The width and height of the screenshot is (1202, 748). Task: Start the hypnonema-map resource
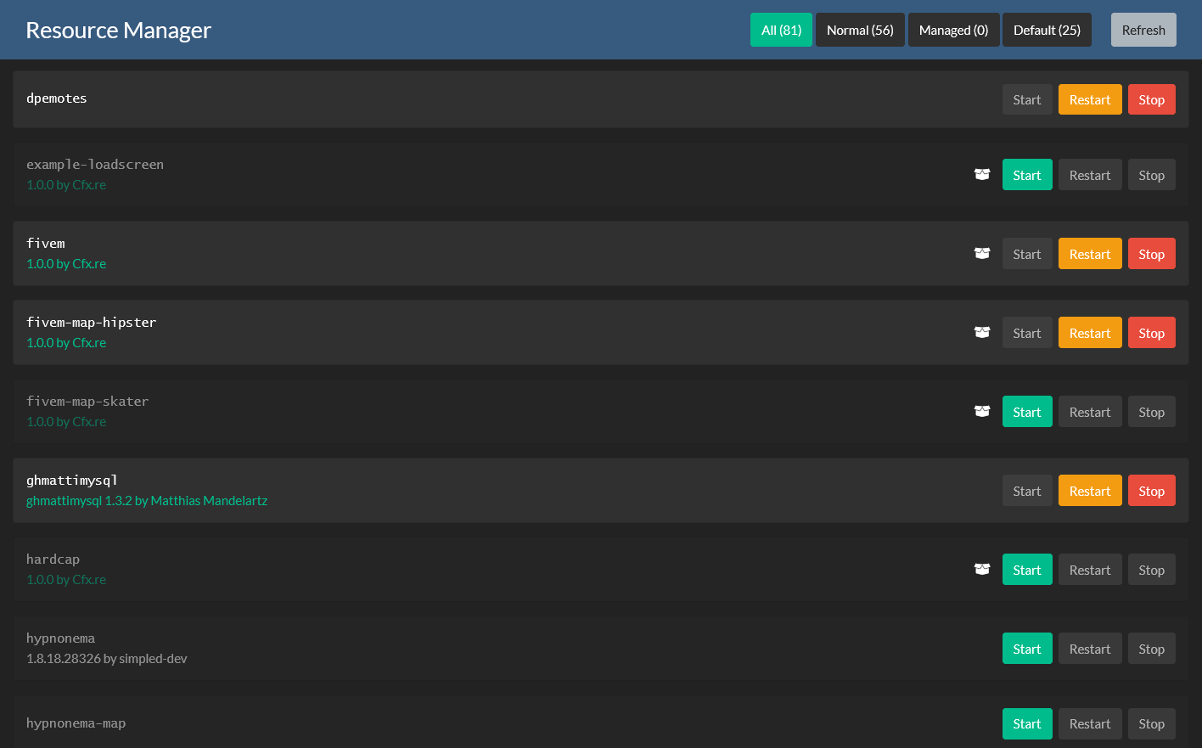coord(1027,723)
